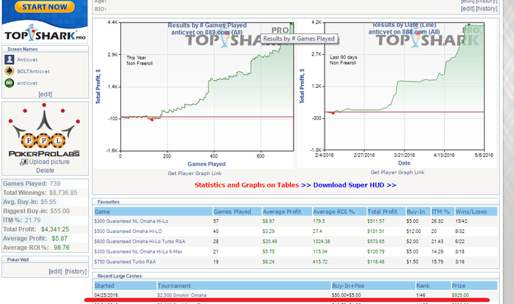Open the lowercase anticvet 888 screen name
The image size is (514, 304).
point(27,83)
